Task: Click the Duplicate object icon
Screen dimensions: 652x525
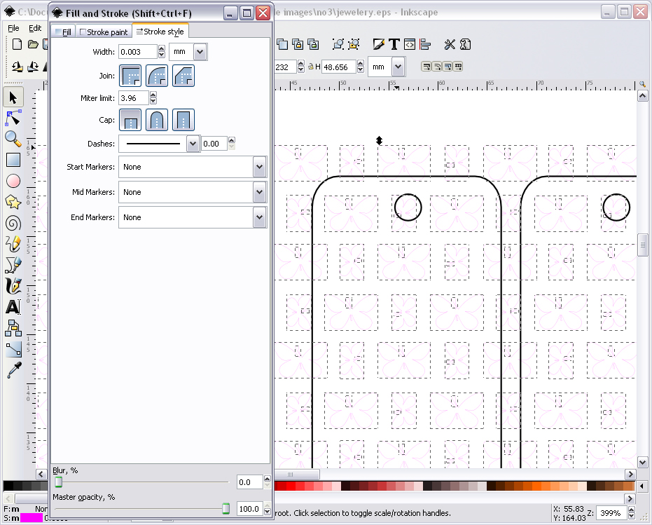Action: coord(282,44)
